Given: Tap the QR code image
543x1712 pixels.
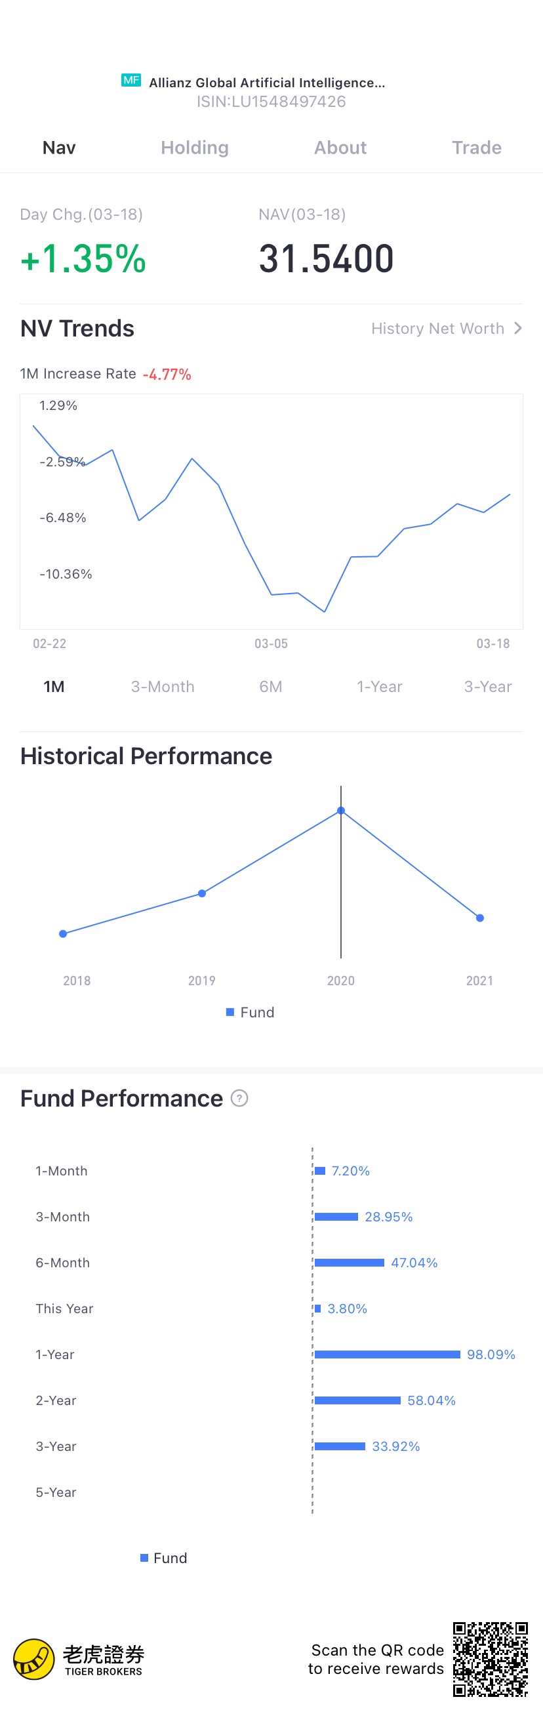Looking at the screenshot, I should click(491, 1659).
